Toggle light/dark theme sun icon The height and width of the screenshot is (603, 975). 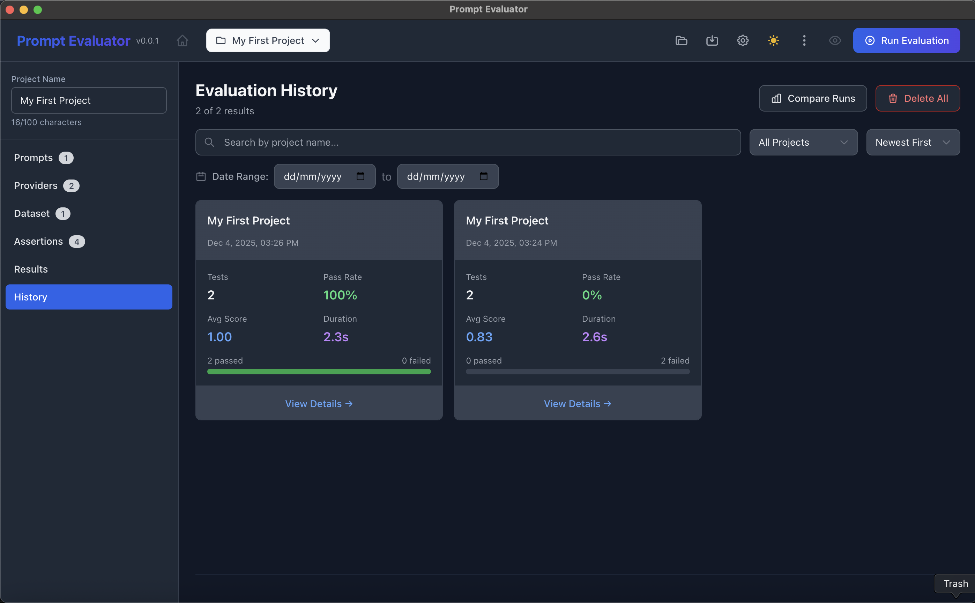click(773, 41)
